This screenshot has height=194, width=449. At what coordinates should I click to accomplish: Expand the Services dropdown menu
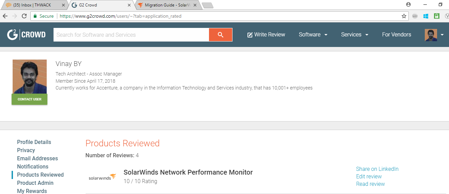pyautogui.click(x=355, y=35)
